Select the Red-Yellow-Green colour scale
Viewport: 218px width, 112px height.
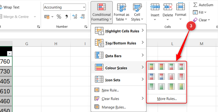(x=161, y=66)
